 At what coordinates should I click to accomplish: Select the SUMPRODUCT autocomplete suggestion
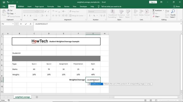96,84
